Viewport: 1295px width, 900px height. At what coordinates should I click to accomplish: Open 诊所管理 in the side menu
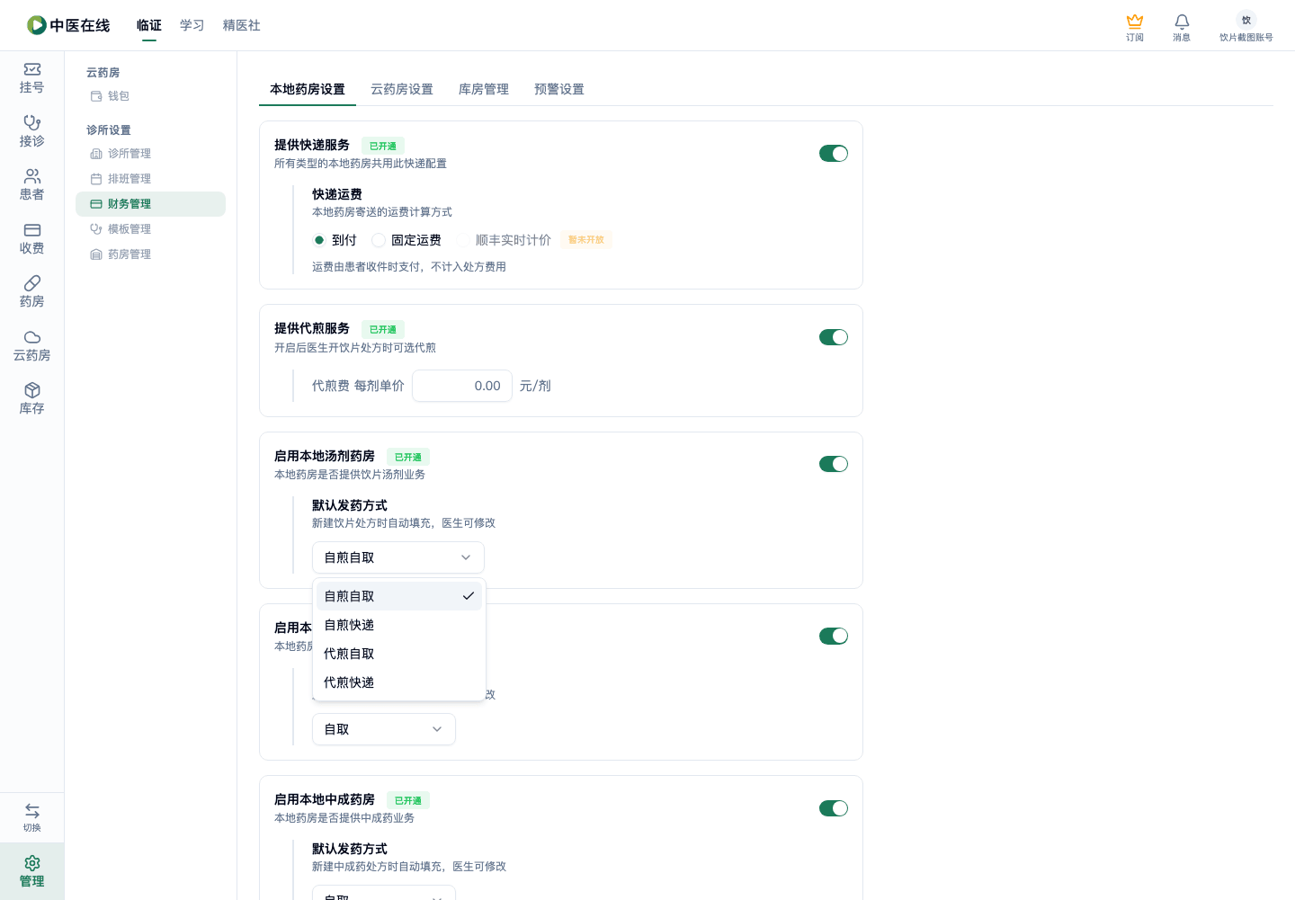[x=150, y=154]
